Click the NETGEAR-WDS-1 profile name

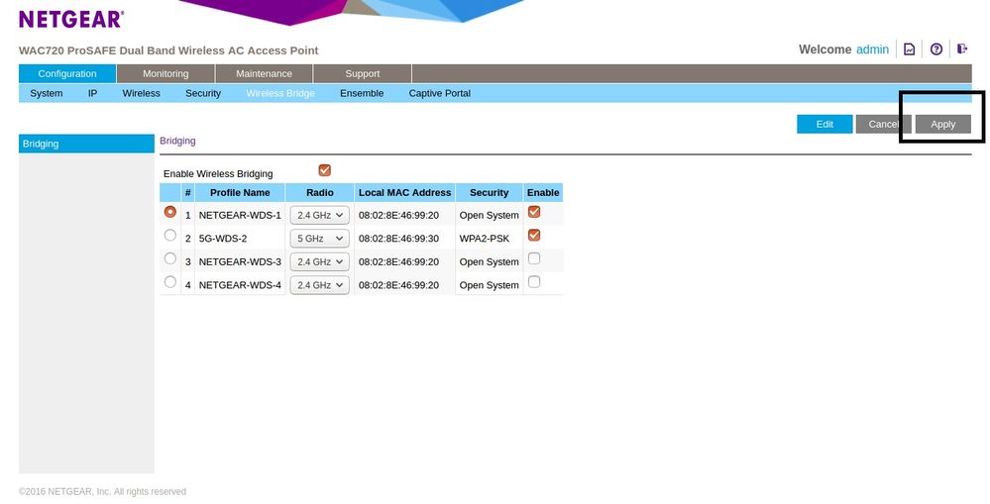240,215
